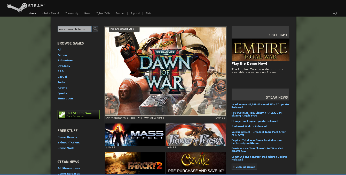Open Orange Box Engine Update Released
Viewport: 346px width, 175px height.
point(255,121)
